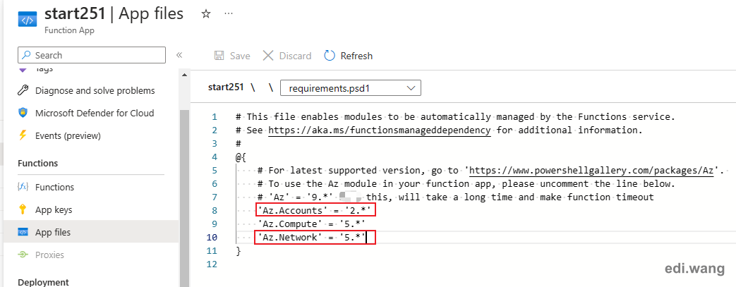
Task: Click the Function App icon in the header
Action: tap(28, 20)
